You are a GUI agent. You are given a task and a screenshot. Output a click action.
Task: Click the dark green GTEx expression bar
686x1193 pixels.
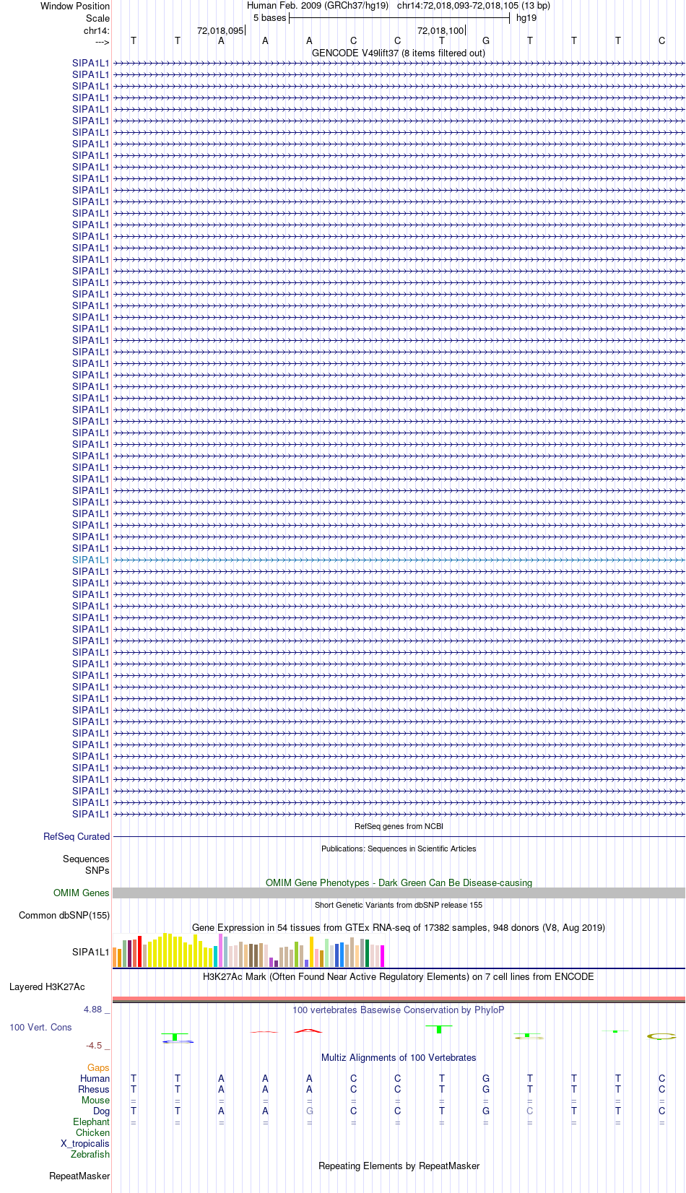point(367,953)
